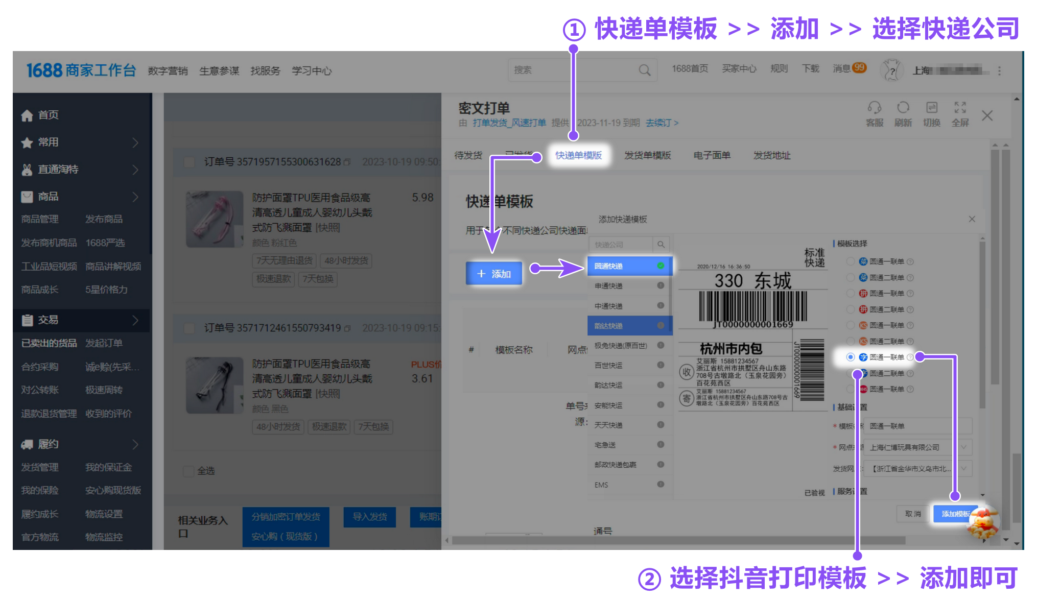Switch to the 发货单模版 tab
The image size is (1037, 601).
point(647,155)
